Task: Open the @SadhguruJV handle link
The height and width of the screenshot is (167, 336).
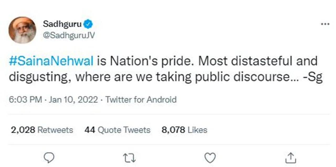Action: [x=68, y=35]
